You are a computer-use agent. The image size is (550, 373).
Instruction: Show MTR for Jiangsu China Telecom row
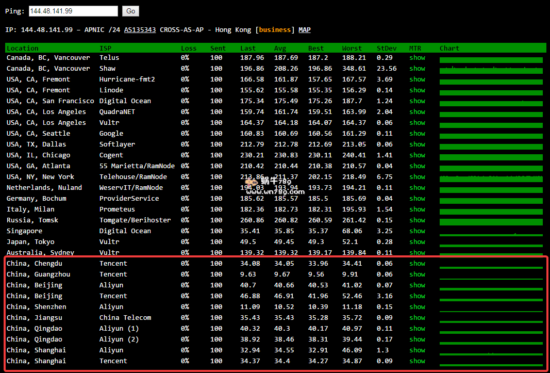417,318
